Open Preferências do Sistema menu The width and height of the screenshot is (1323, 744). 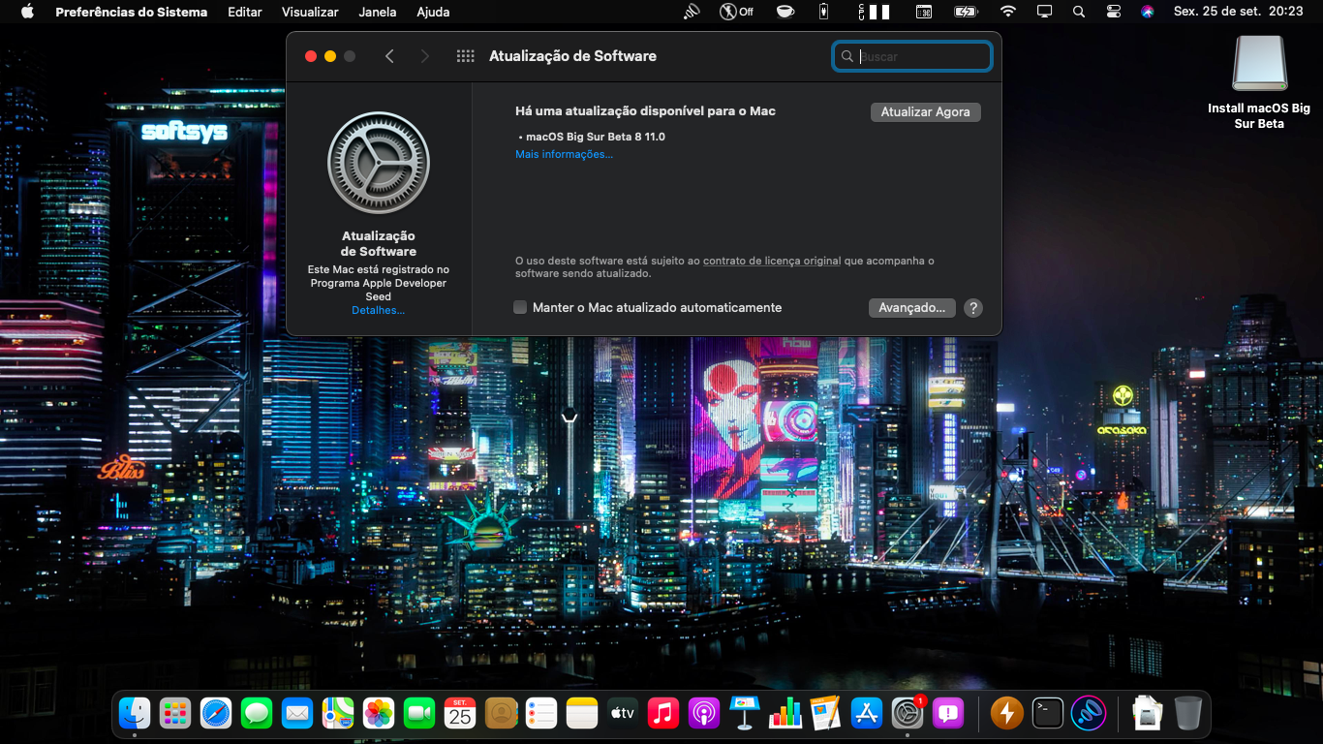(x=131, y=12)
